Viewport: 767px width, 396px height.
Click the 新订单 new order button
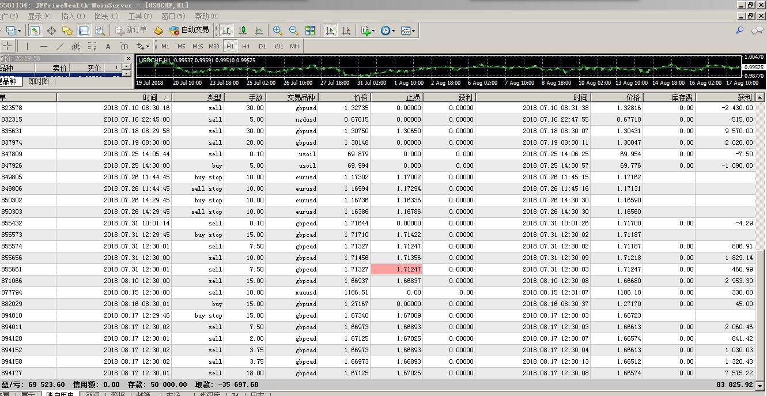pyautogui.click(x=131, y=31)
